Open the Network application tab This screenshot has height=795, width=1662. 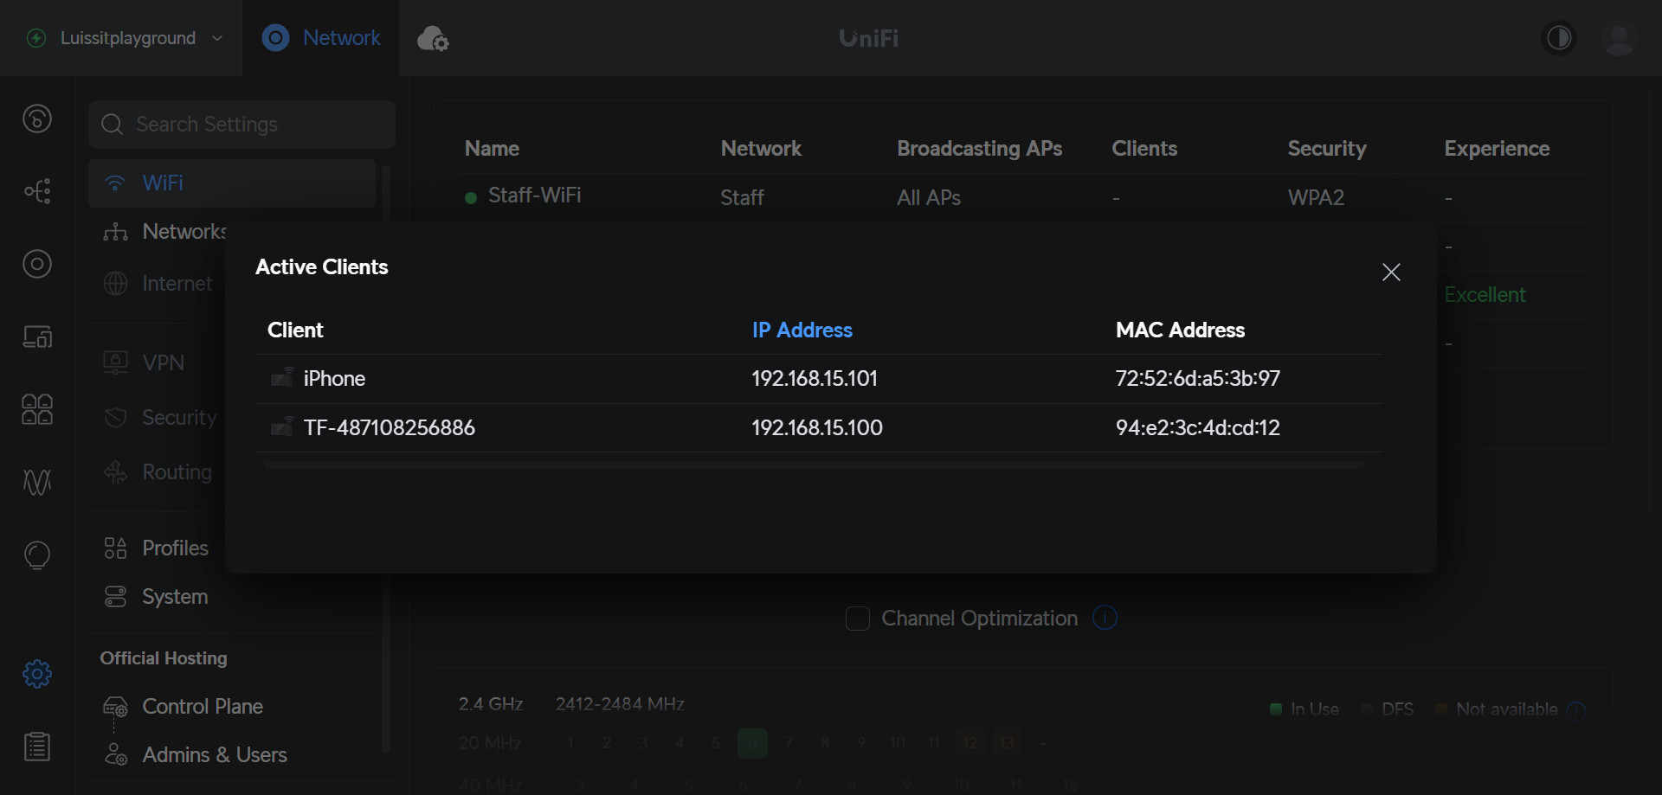point(321,38)
